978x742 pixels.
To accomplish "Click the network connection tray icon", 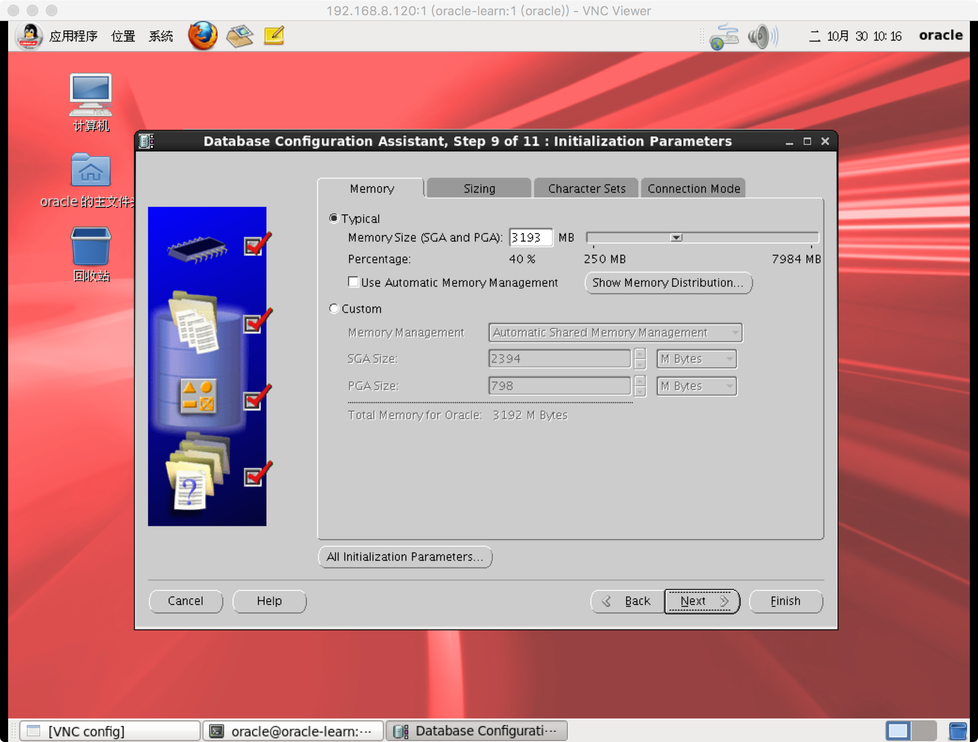I will (x=724, y=36).
